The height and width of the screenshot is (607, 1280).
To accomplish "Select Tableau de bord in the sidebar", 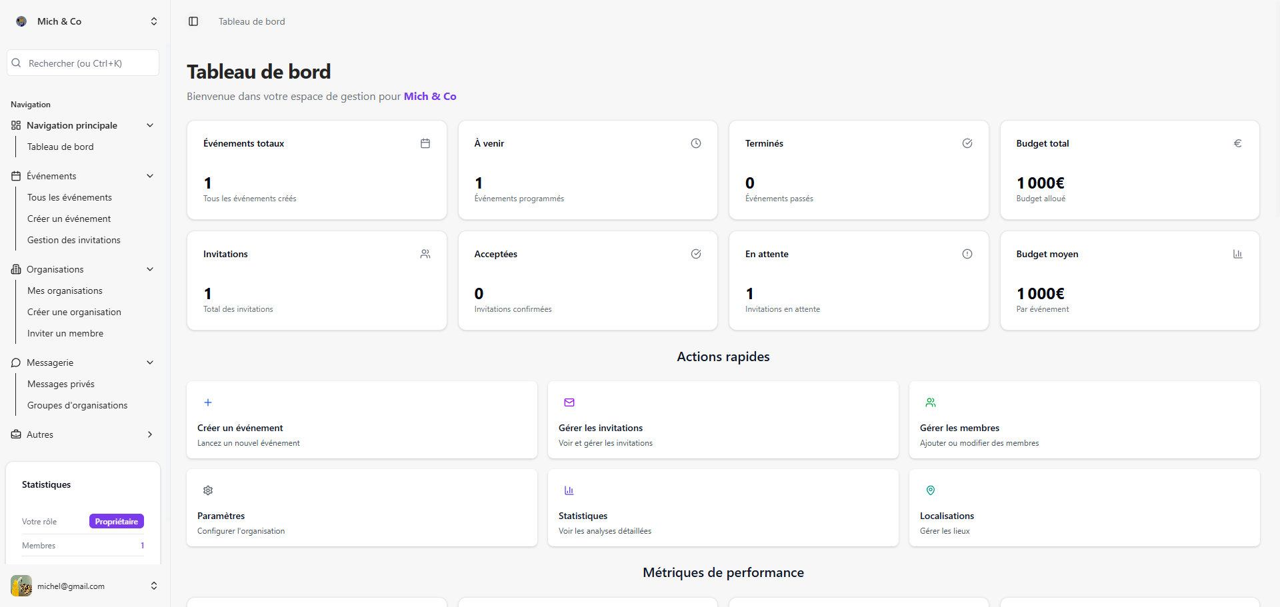I will 61,147.
